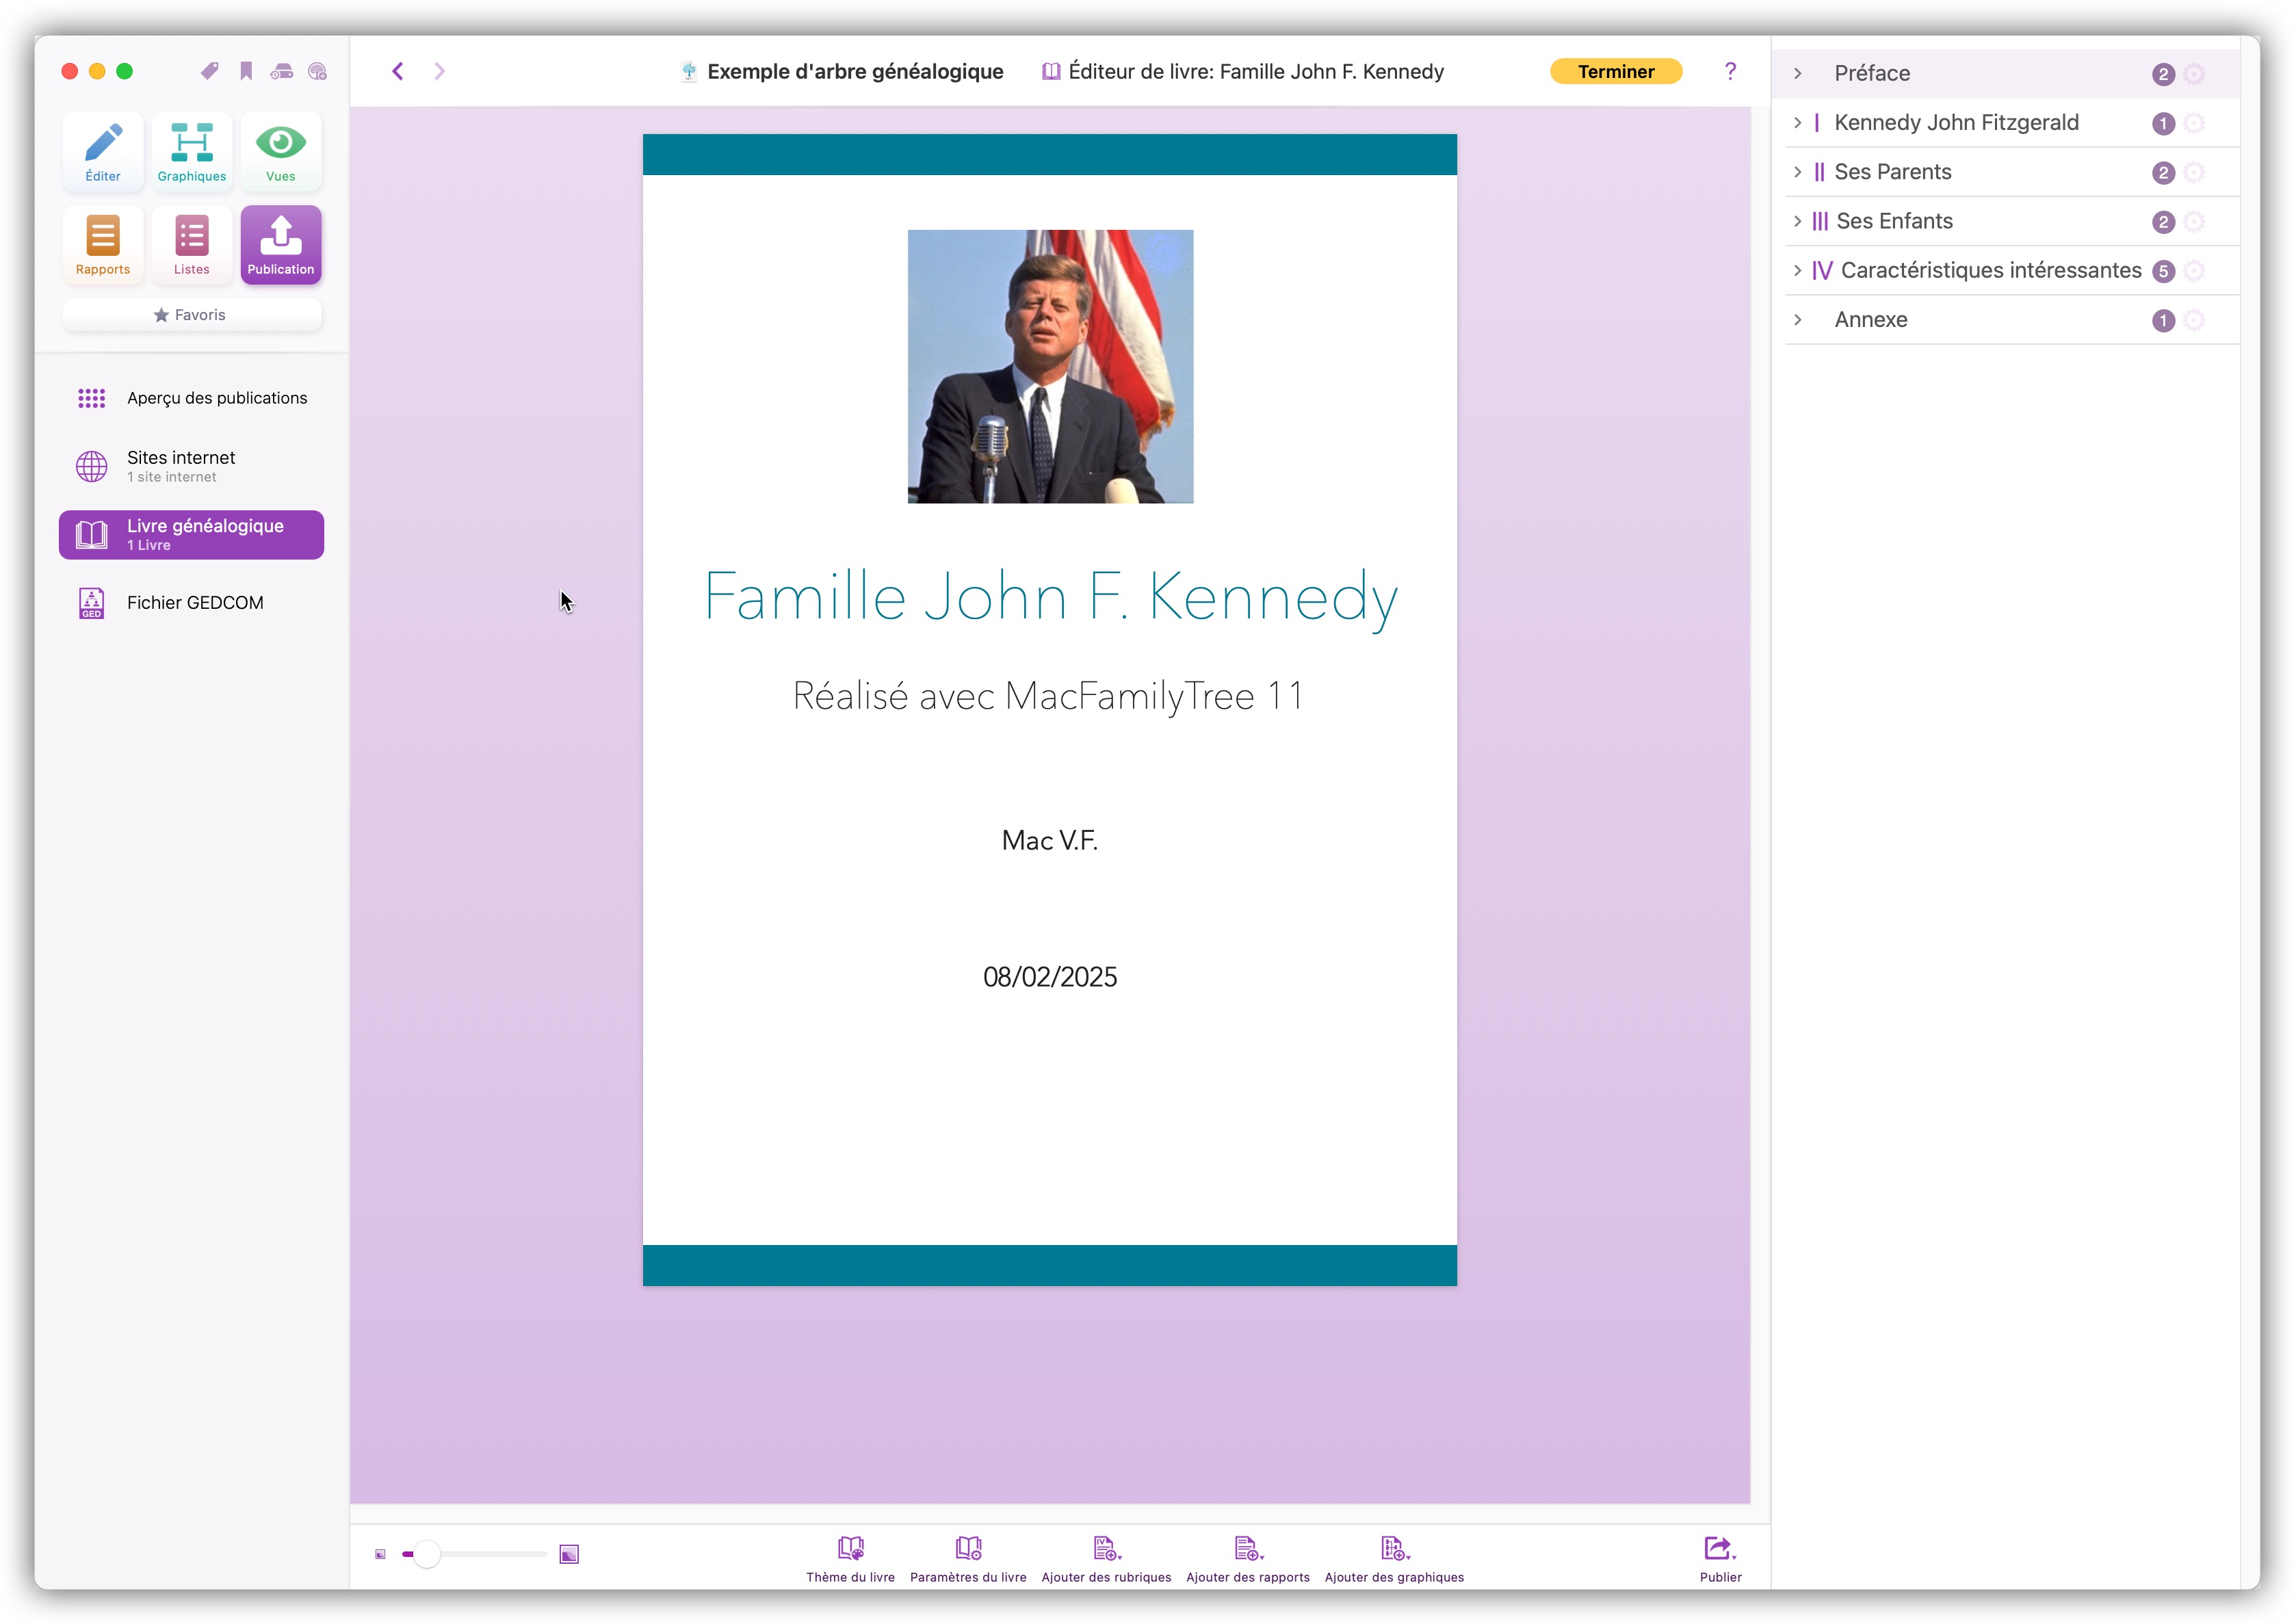
Task: Go forward with the right arrow
Action: click(x=439, y=71)
